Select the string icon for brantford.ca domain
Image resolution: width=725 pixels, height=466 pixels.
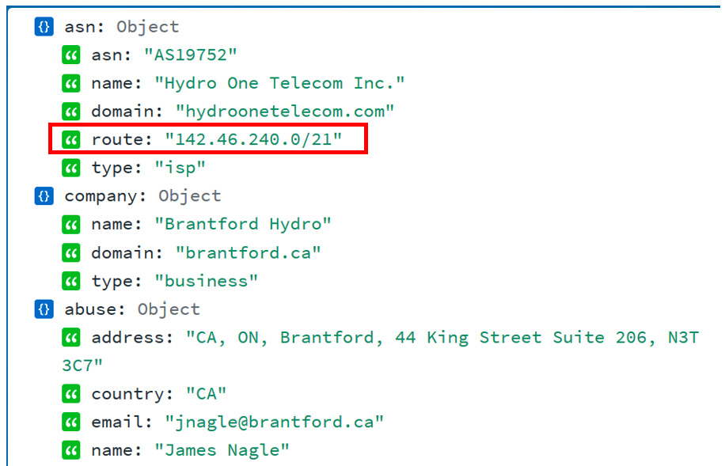pos(71,253)
